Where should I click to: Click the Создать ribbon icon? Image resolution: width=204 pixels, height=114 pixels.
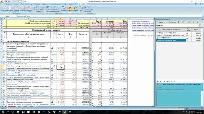point(11,9)
